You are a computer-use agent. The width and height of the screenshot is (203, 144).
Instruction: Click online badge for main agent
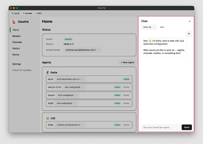(126, 79)
